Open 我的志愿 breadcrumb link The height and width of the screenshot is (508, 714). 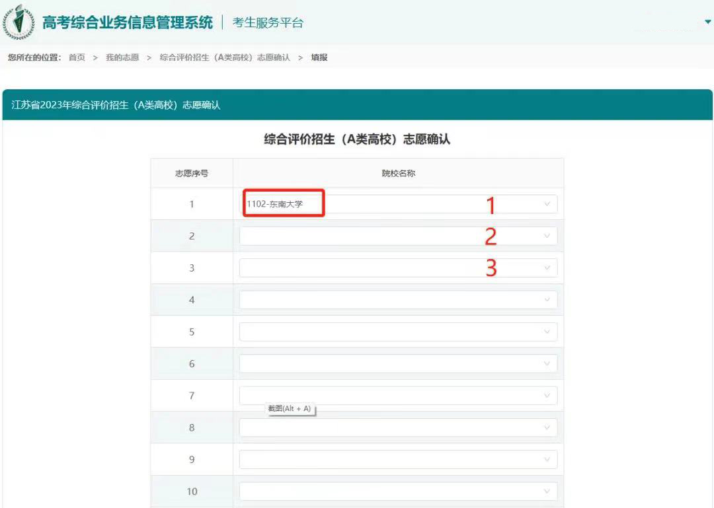[x=122, y=57]
